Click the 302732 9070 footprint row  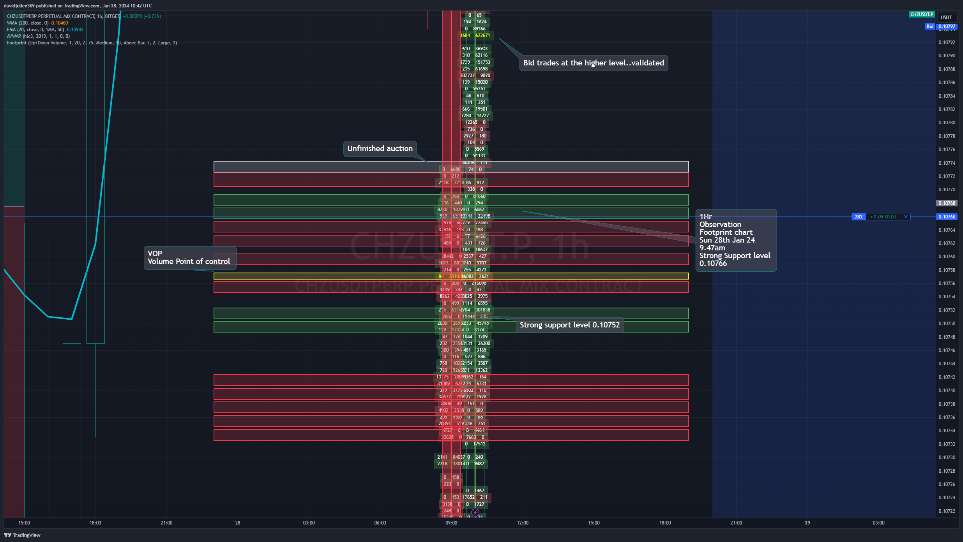click(475, 76)
